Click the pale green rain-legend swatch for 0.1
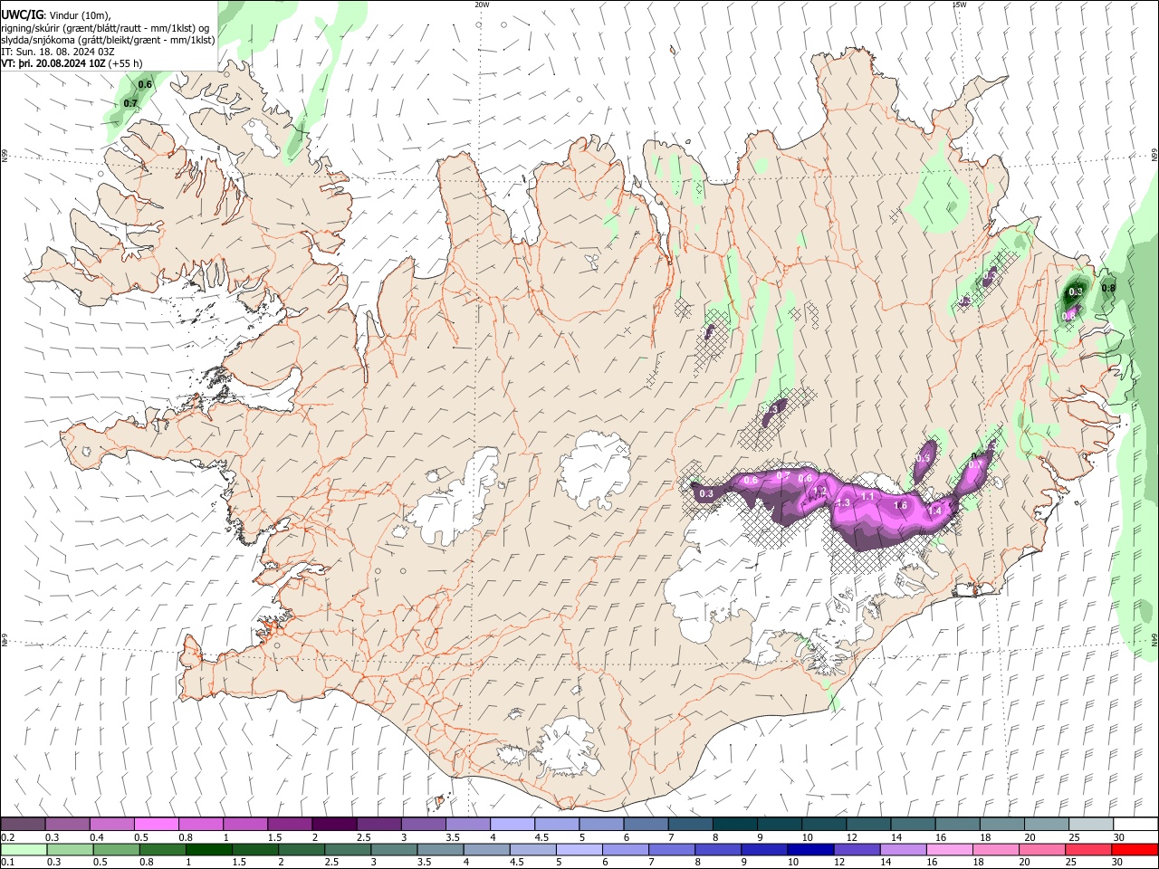Screen dimensions: 1159x869 pyautogui.click(x=24, y=849)
